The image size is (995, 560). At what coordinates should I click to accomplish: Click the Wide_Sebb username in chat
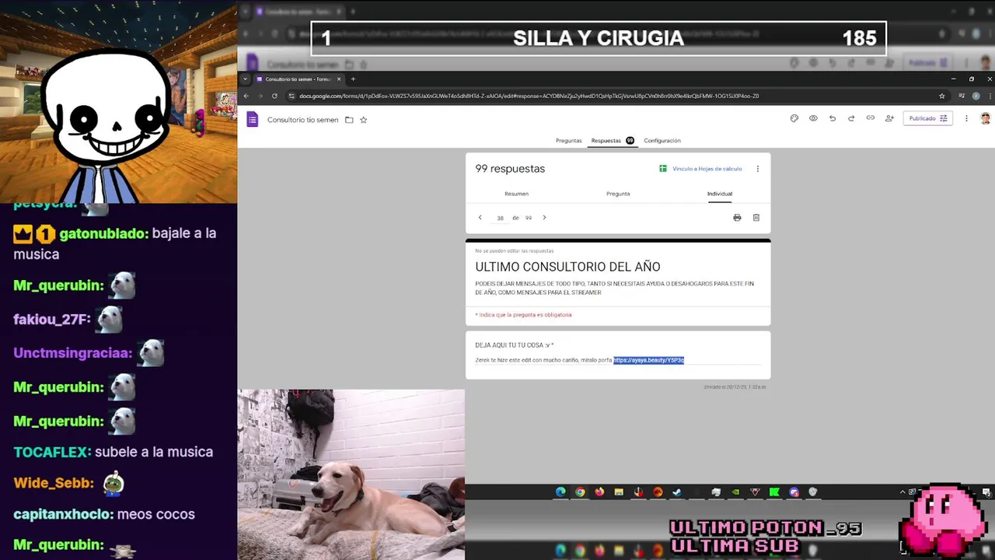[x=53, y=483]
